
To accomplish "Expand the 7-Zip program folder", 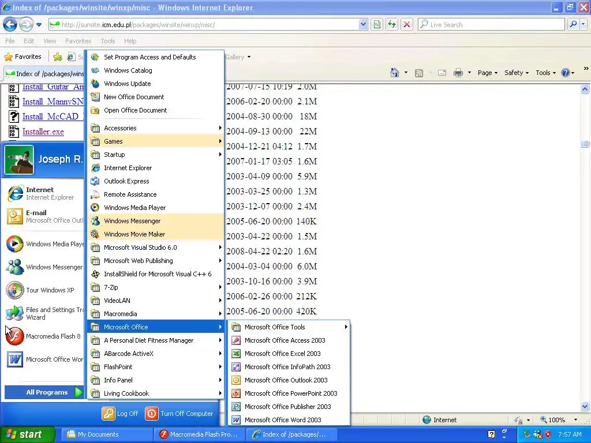I will point(156,287).
